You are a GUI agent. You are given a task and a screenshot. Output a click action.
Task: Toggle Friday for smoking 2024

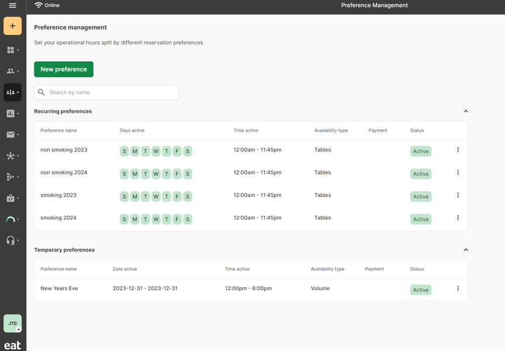(177, 219)
